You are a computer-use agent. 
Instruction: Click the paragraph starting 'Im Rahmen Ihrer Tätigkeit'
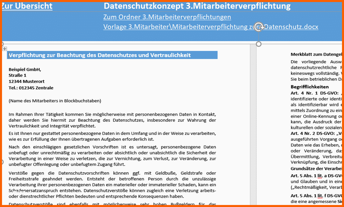click(112, 120)
